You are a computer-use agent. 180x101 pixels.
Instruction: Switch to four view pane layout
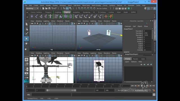pyautogui.click(x=26, y=64)
